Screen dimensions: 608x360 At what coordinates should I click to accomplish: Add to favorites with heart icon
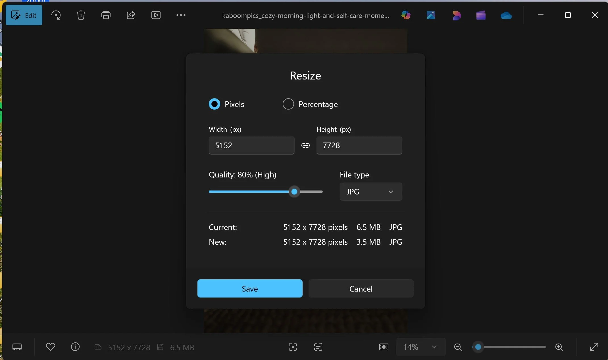[x=51, y=347]
